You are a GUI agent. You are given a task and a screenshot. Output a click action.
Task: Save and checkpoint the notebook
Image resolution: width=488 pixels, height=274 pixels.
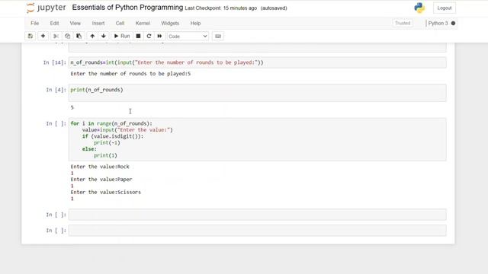(x=30, y=36)
